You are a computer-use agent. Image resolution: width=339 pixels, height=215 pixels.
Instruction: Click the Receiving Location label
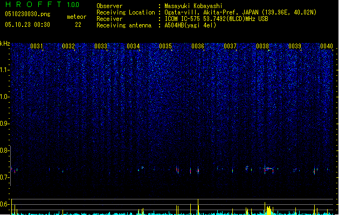(126, 12)
